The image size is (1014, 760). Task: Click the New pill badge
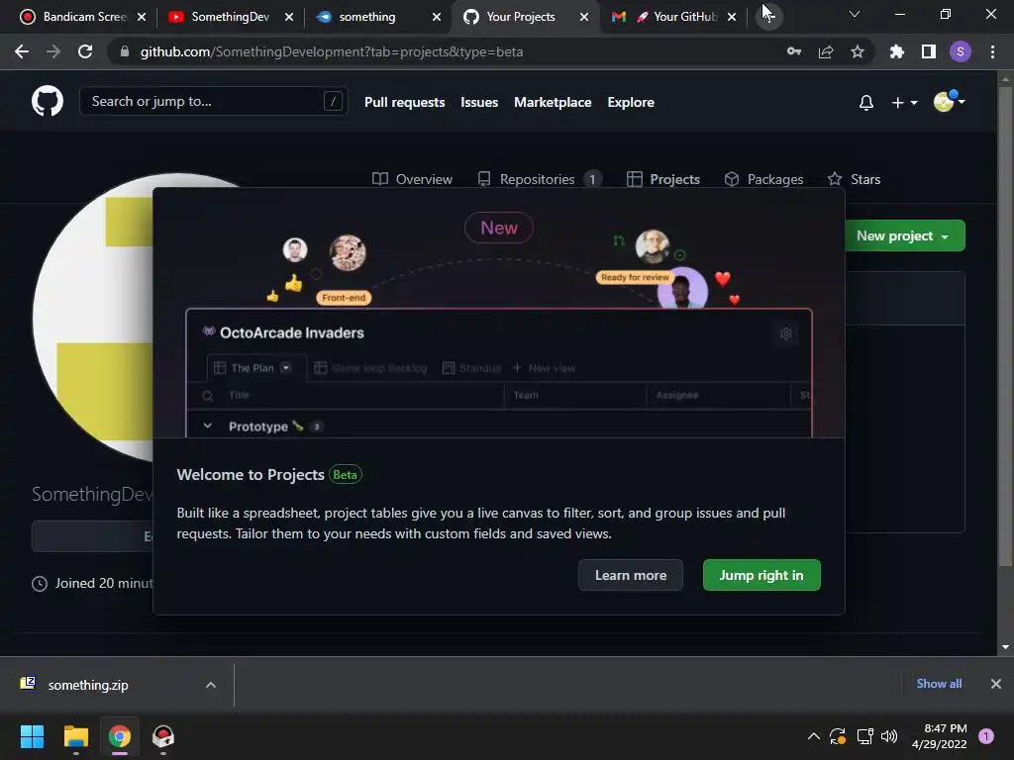(499, 228)
